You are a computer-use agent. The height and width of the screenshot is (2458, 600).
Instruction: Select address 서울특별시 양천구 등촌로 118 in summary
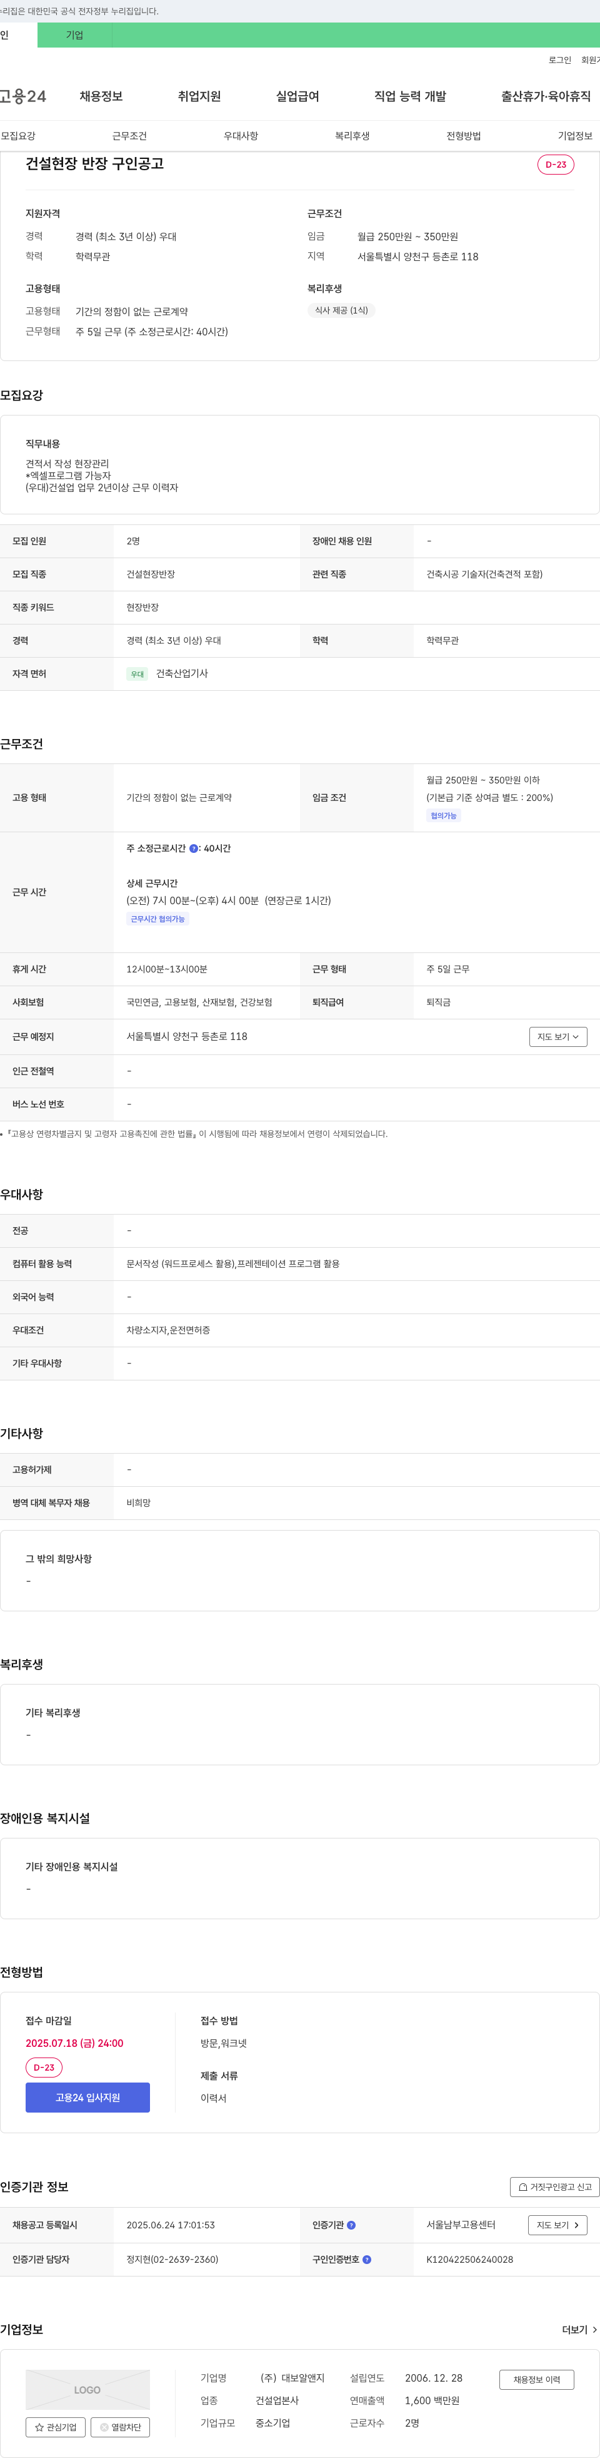(418, 257)
